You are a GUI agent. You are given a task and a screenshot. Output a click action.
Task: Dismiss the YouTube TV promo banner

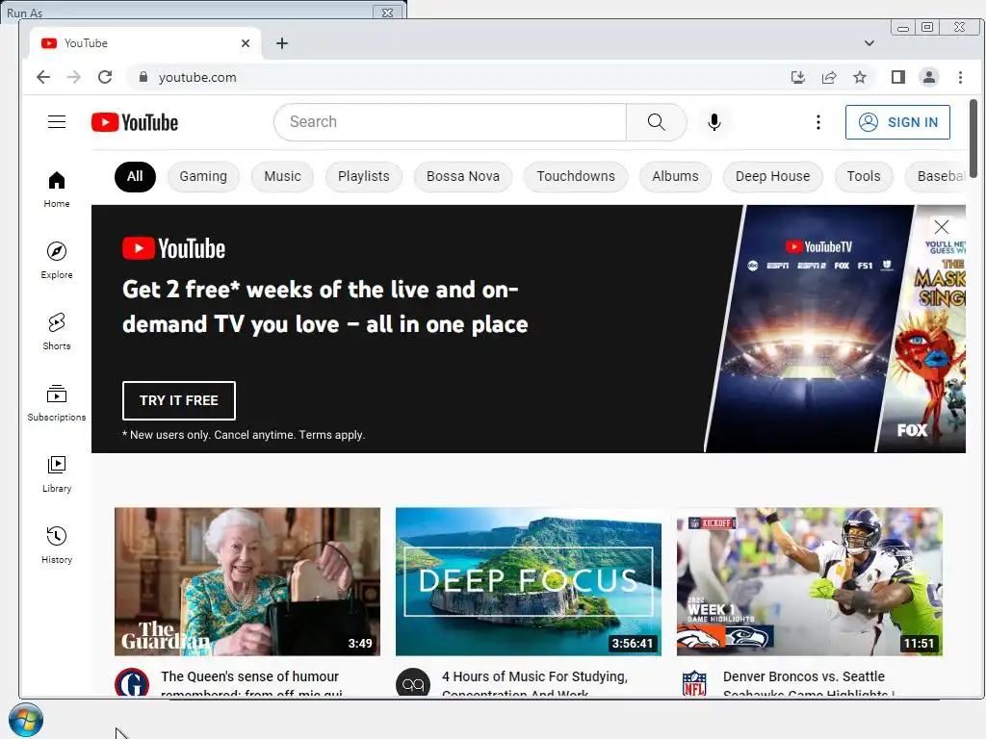(x=942, y=227)
